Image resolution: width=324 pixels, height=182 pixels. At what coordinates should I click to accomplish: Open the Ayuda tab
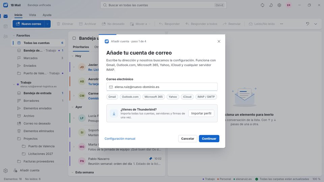coord(47,15)
